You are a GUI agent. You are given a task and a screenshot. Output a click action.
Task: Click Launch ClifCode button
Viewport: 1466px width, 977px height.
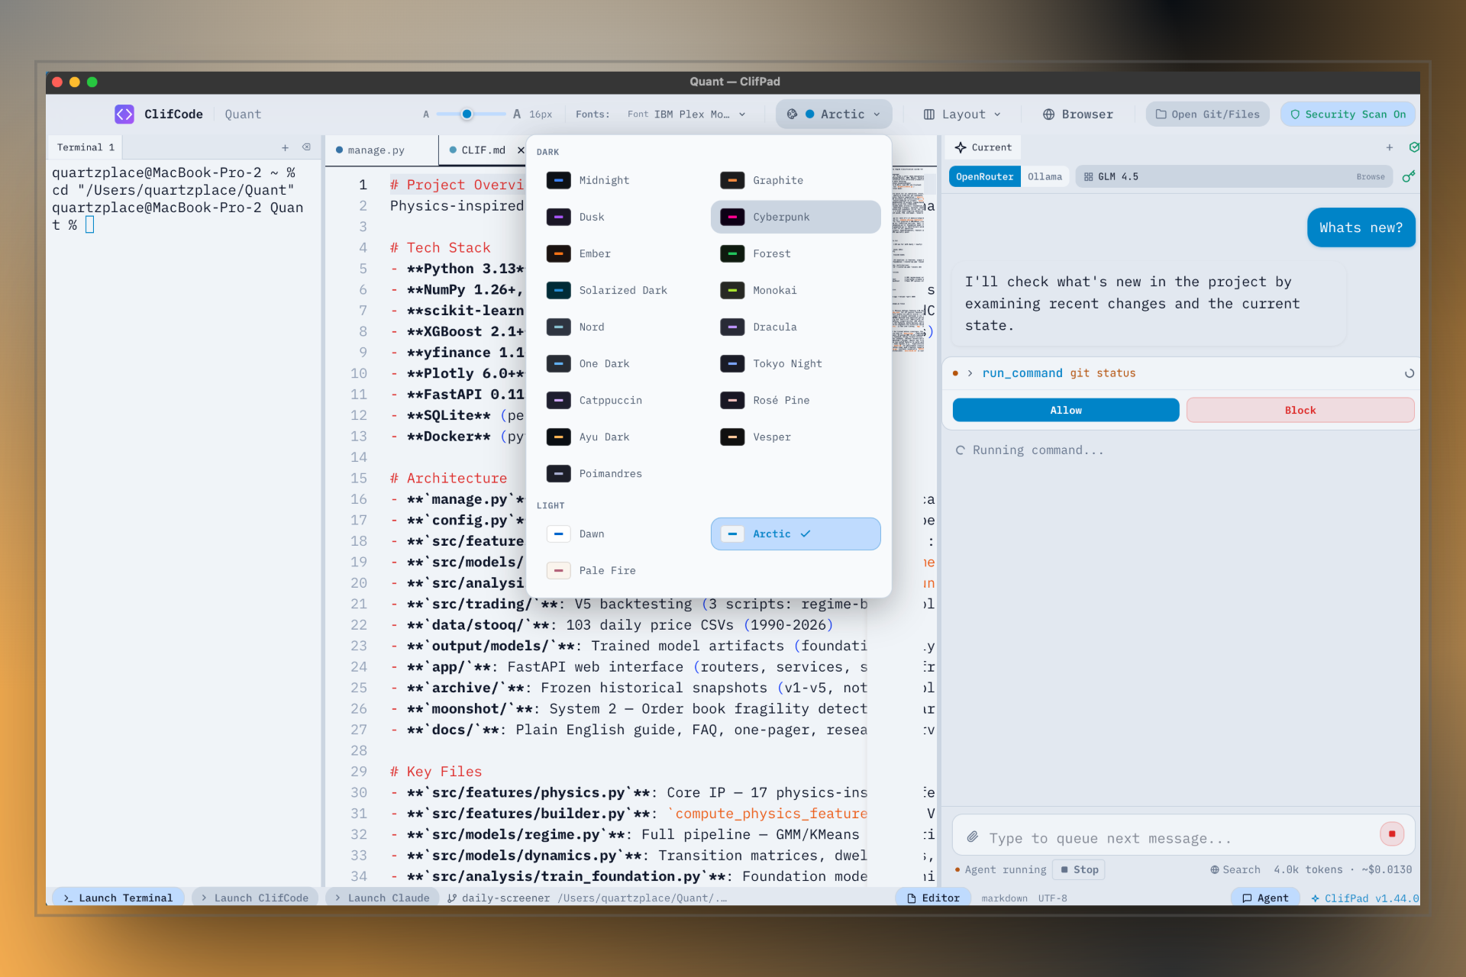point(255,898)
